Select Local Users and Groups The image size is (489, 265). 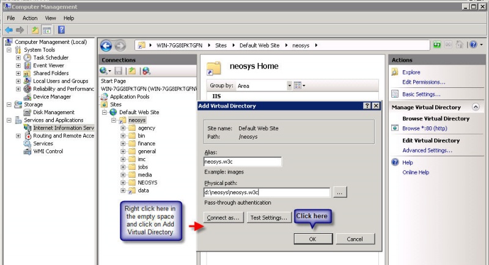(x=61, y=81)
